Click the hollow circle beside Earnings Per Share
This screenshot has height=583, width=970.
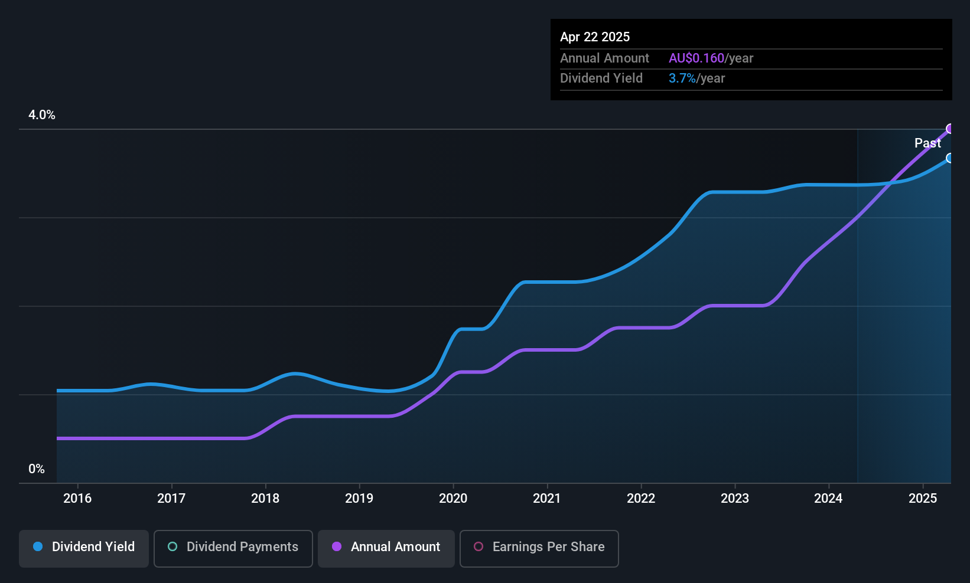(479, 547)
